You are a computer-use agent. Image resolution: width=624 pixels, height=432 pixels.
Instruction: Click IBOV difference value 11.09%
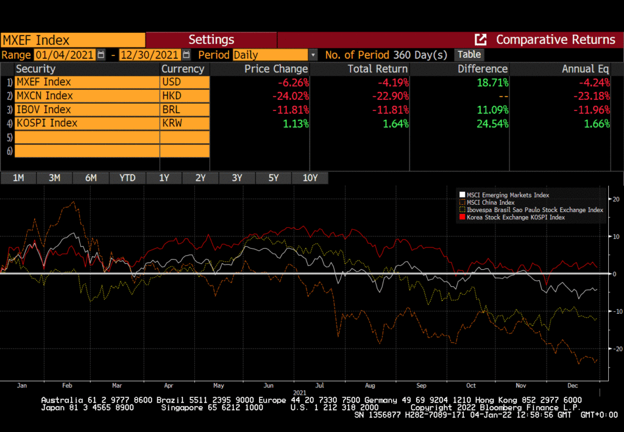492,110
